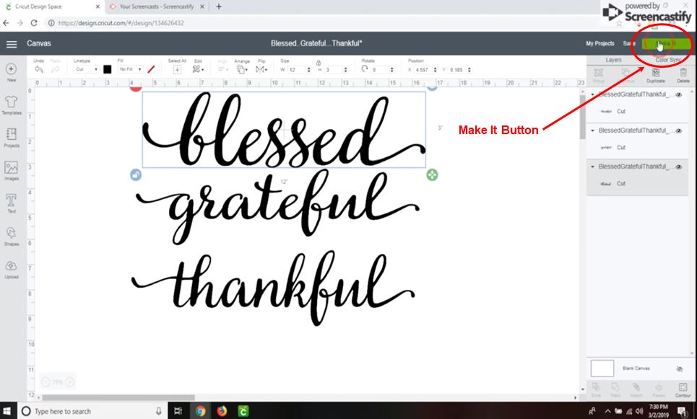The height and width of the screenshot is (419, 697).
Task: Click the canvas horizontal scrollbar
Action: [118, 397]
